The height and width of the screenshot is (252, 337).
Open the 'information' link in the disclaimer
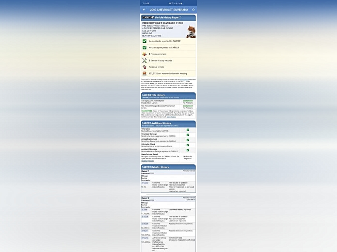click(x=184, y=80)
